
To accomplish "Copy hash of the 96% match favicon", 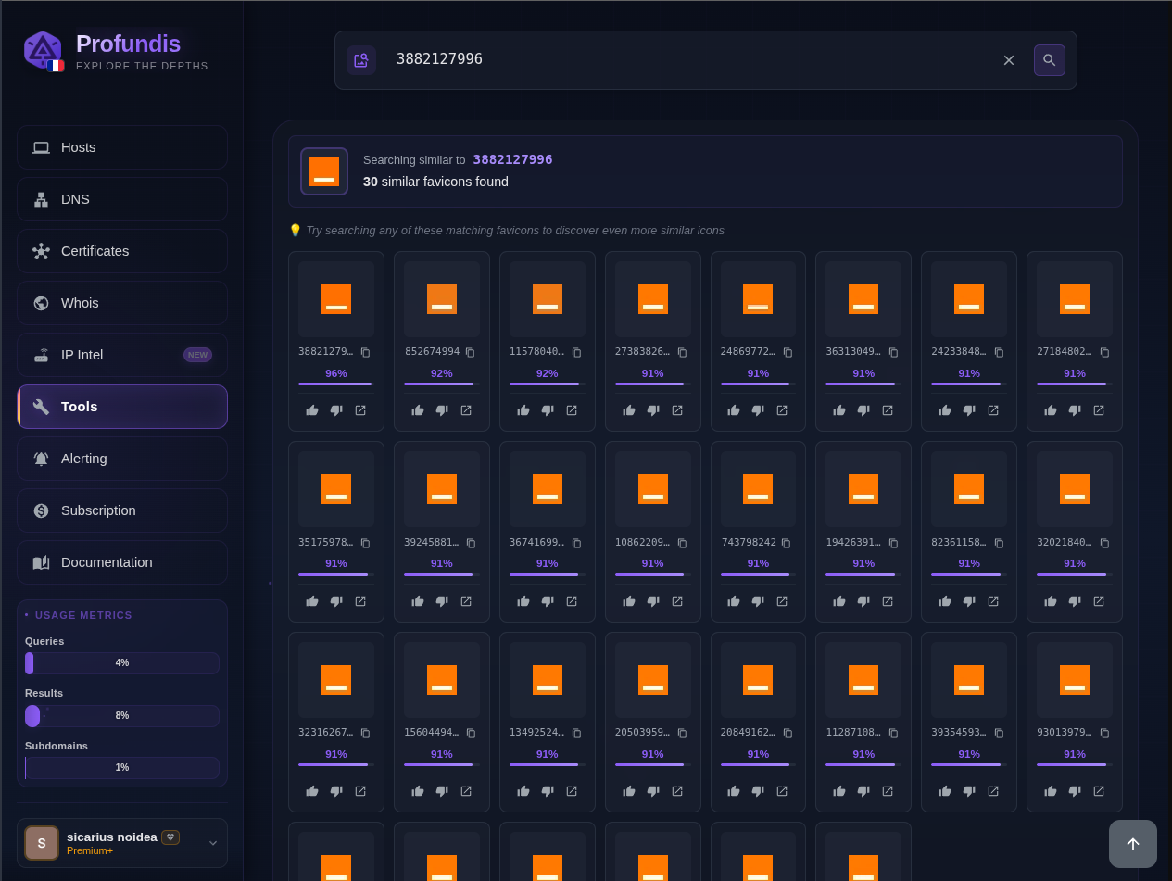I will (x=365, y=352).
